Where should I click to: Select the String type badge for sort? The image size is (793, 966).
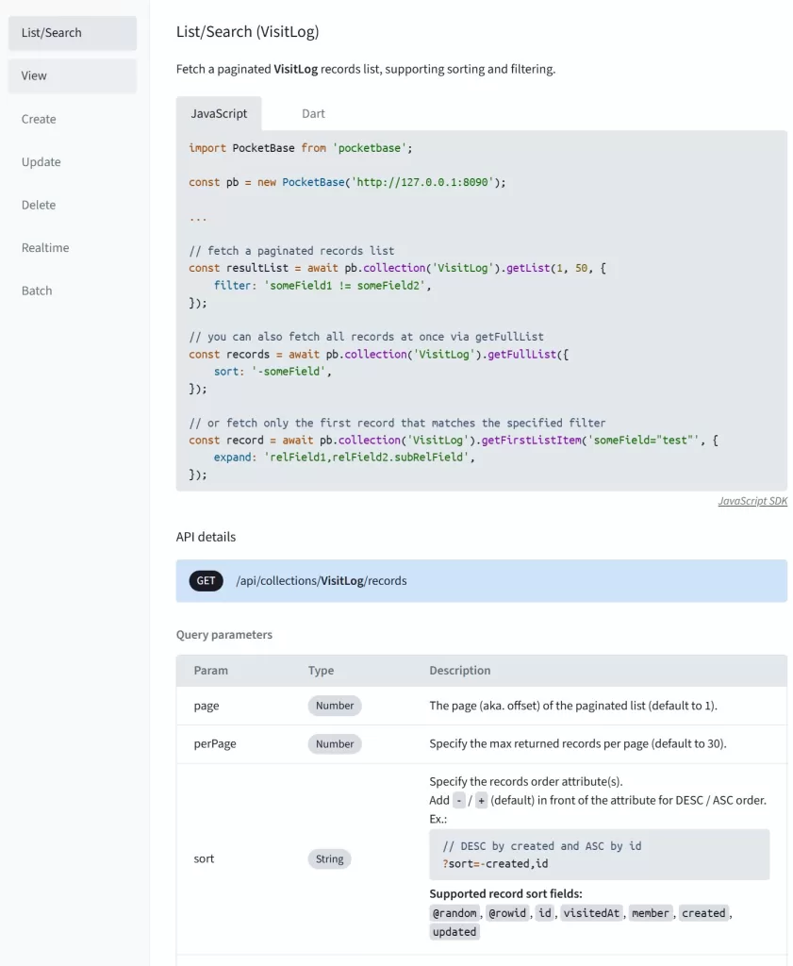pos(329,858)
